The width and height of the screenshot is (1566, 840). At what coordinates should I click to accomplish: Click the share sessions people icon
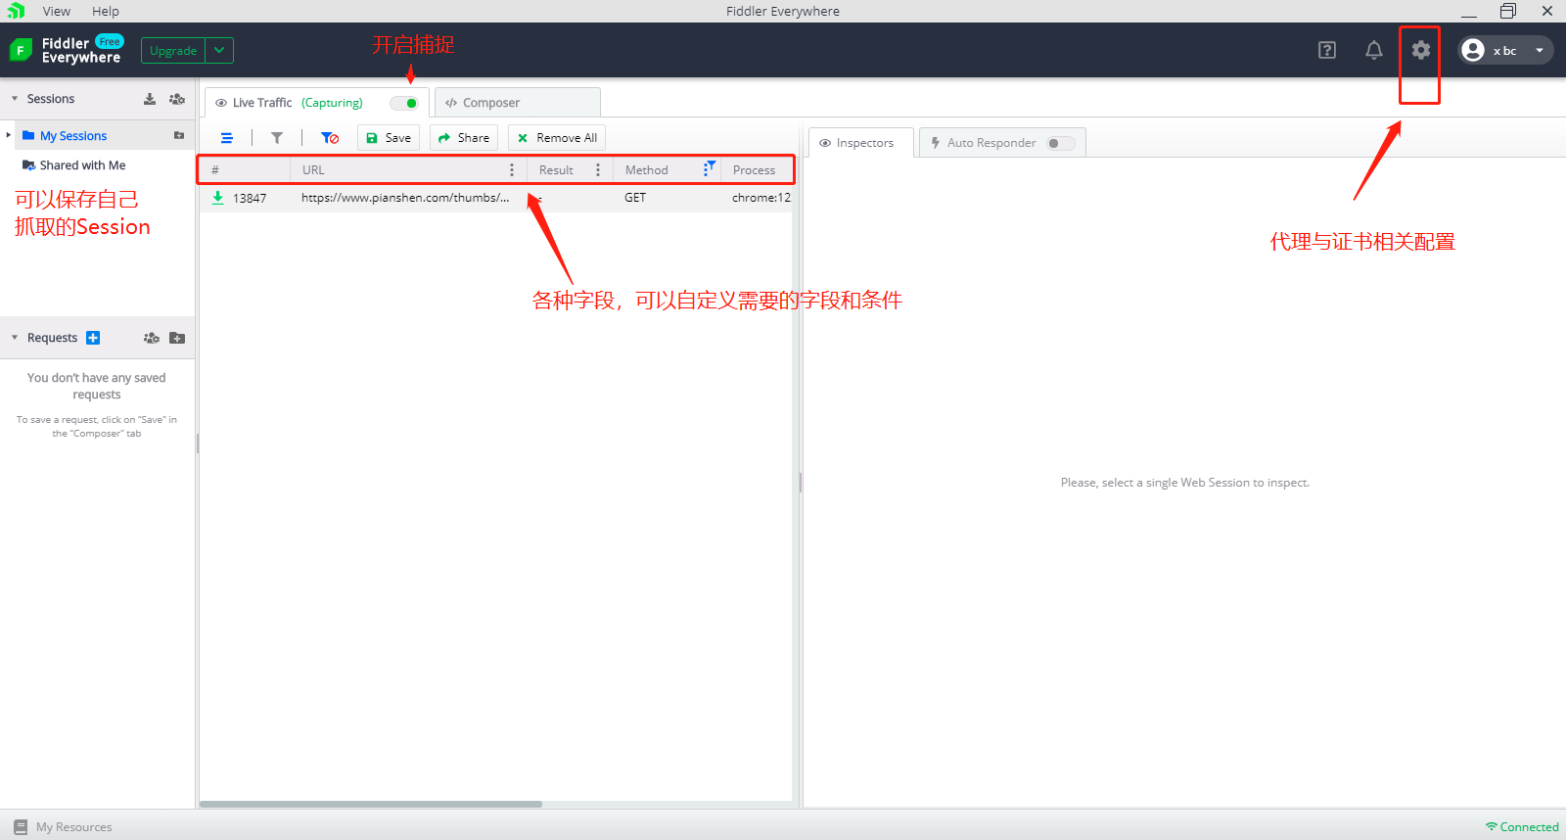click(x=177, y=99)
